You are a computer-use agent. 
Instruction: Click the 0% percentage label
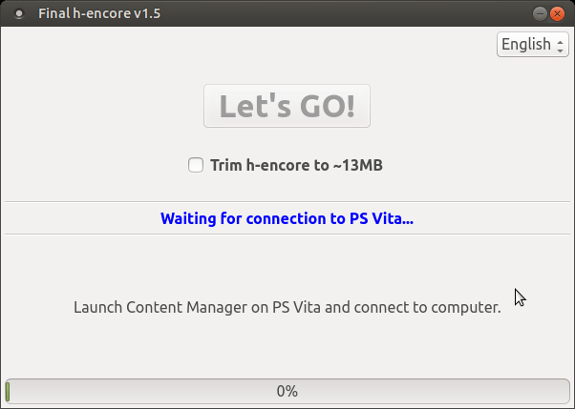pyautogui.click(x=287, y=391)
